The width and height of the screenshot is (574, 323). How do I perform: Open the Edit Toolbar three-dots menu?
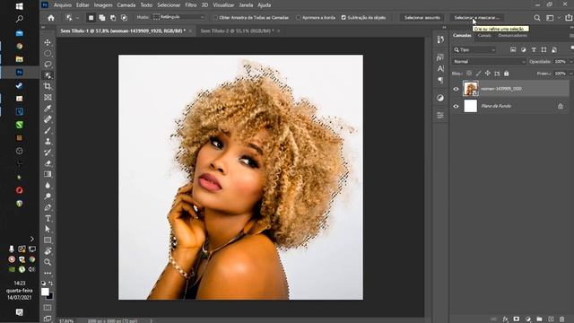point(48,273)
